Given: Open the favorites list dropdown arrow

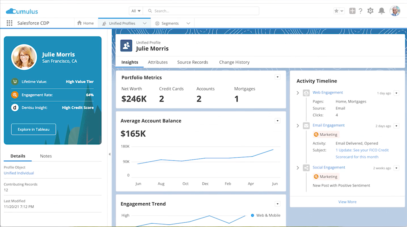Looking at the screenshot, I should 342,11.
